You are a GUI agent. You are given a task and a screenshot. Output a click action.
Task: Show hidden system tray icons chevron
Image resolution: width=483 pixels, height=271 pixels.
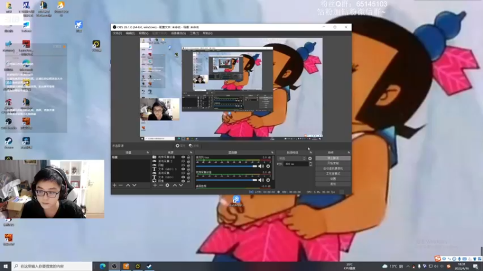click(x=408, y=266)
